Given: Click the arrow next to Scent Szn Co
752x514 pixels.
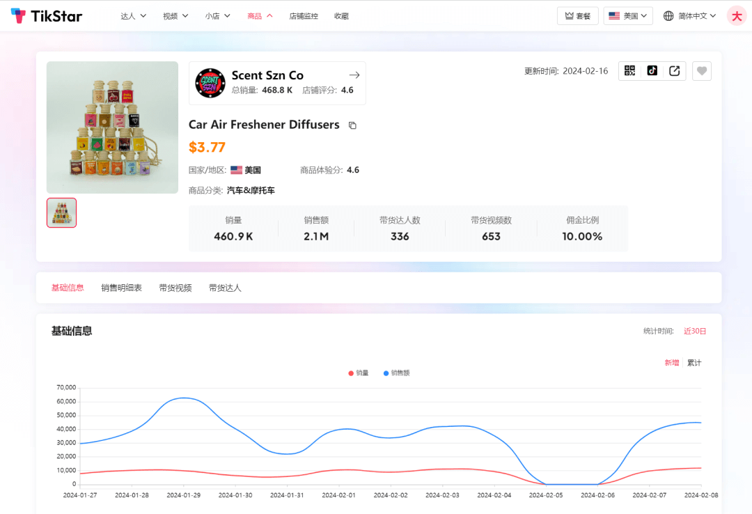Looking at the screenshot, I should pyautogui.click(x=354, y=75).
